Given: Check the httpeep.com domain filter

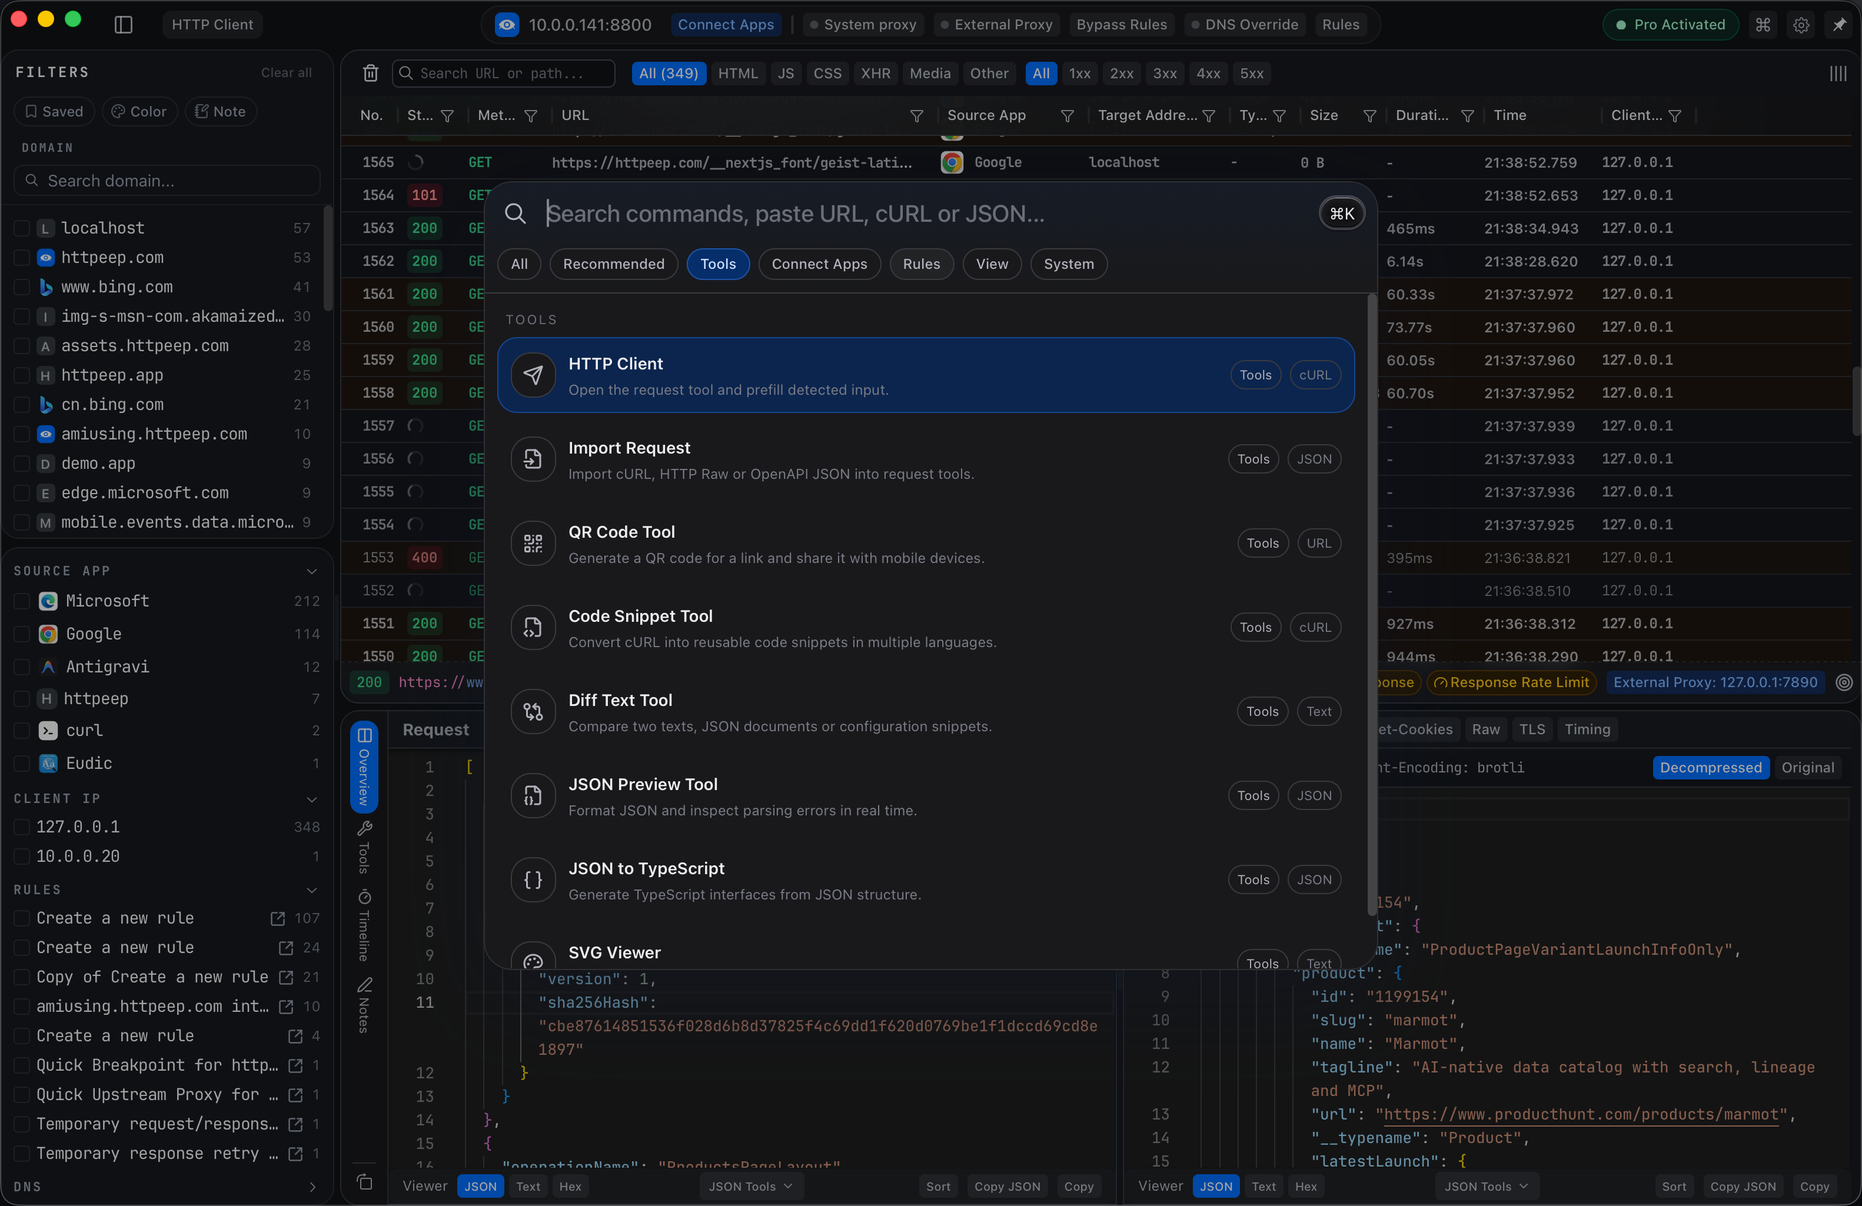Looking at the screenshot, I should tap(22, 258).
